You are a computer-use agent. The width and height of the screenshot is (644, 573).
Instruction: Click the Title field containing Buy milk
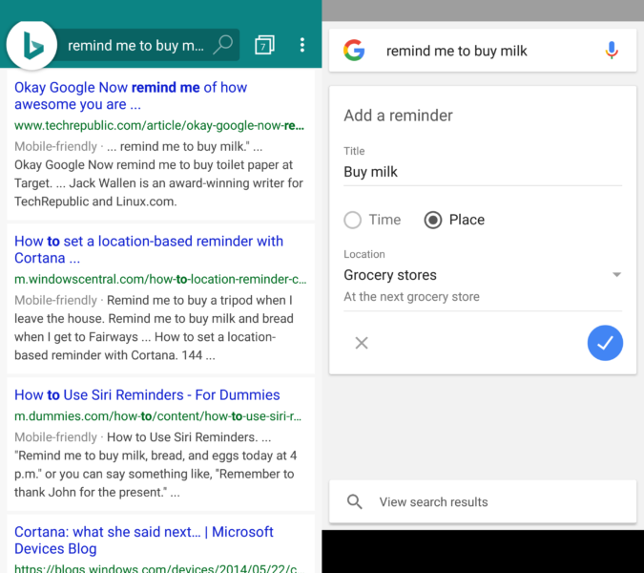coord(483,172)
